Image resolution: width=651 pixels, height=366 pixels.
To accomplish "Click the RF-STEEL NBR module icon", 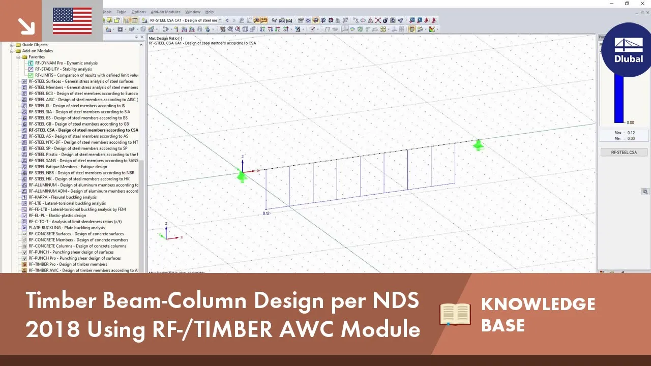I will click(x=24, y=173).
